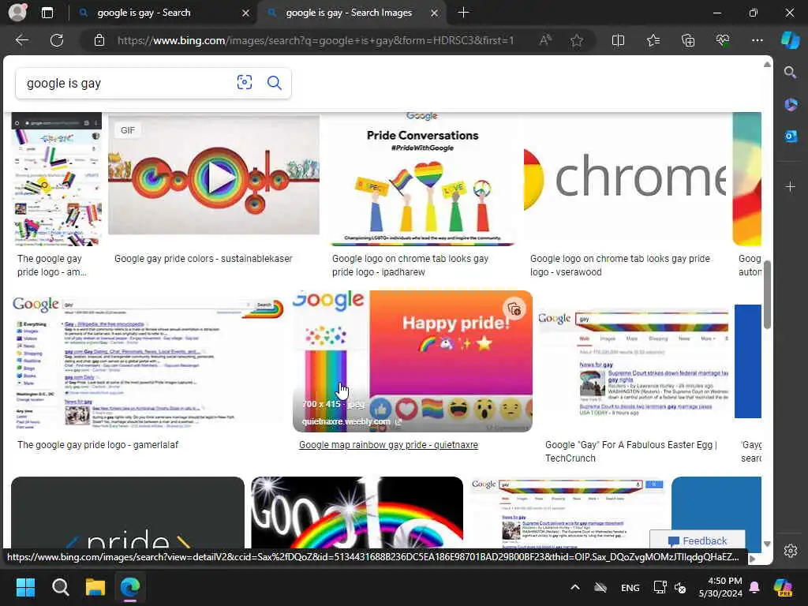Open Collections icon in toolbar
808x606 pixels.
(x=688, y=40)
